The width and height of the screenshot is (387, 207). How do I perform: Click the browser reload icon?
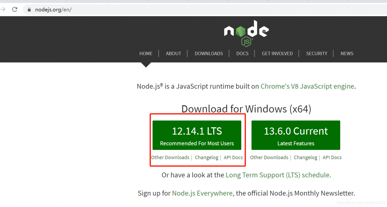pyautogui.click(x=15, y=9)
